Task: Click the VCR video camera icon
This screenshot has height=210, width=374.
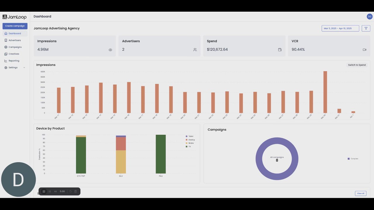Action: pyautogui.click(x=364, y=50)
